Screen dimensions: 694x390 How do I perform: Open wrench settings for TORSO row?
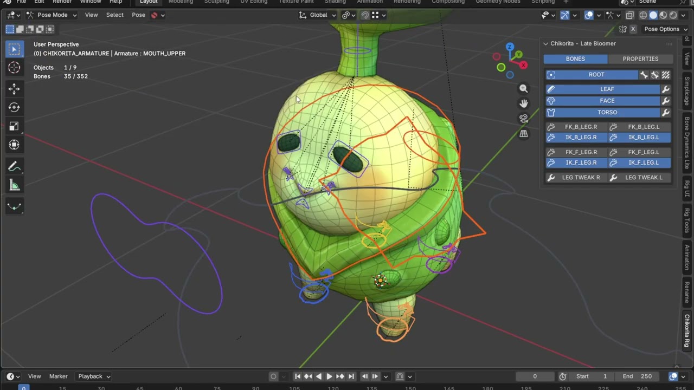(x=666, y=113)
